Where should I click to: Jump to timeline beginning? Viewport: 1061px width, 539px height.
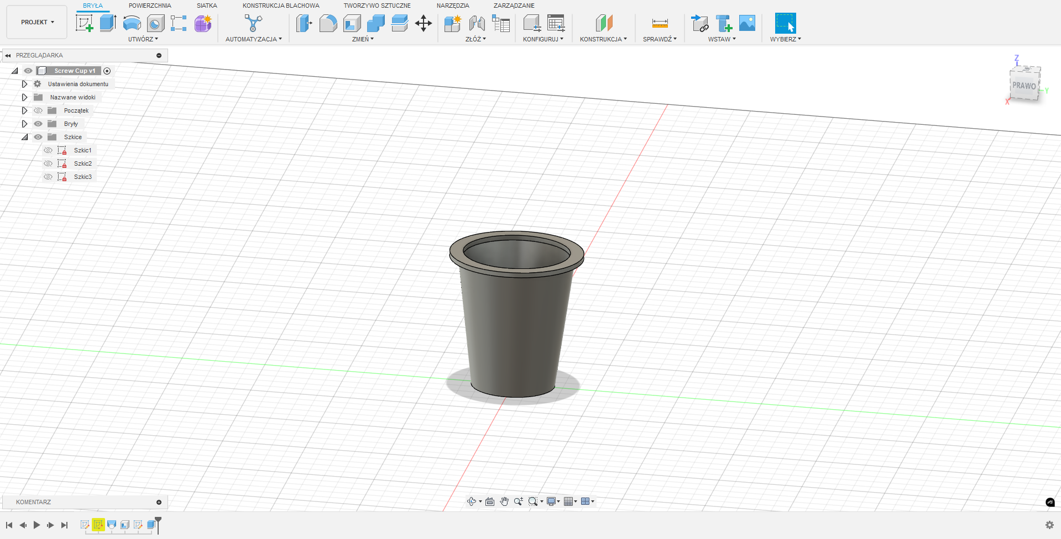[x=9, y=525]
